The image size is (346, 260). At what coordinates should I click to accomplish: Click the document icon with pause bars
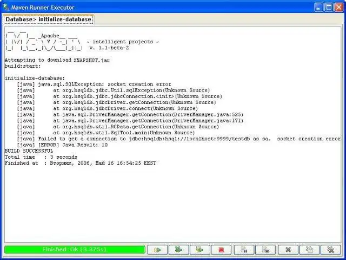[244, 250]
